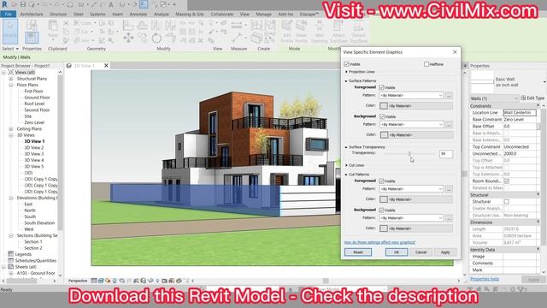Browse foreground surface pattern with ellipsis button
The width and height of the screenshot is (547, 308).
coord(449,95)
